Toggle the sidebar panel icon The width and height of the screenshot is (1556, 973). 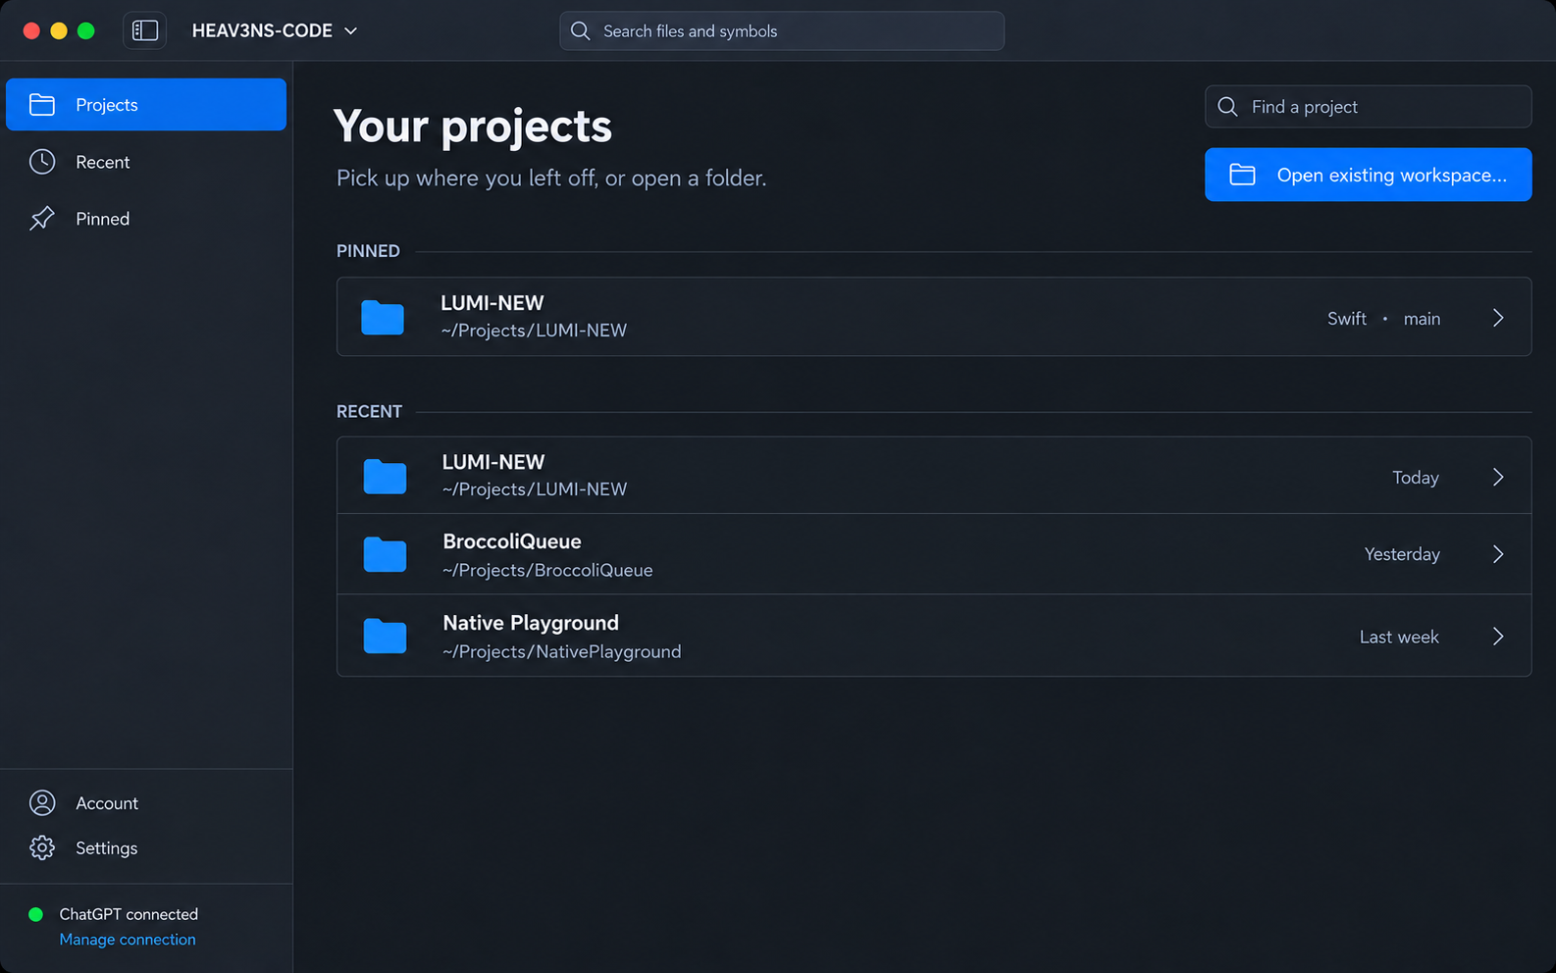point(145,30)
